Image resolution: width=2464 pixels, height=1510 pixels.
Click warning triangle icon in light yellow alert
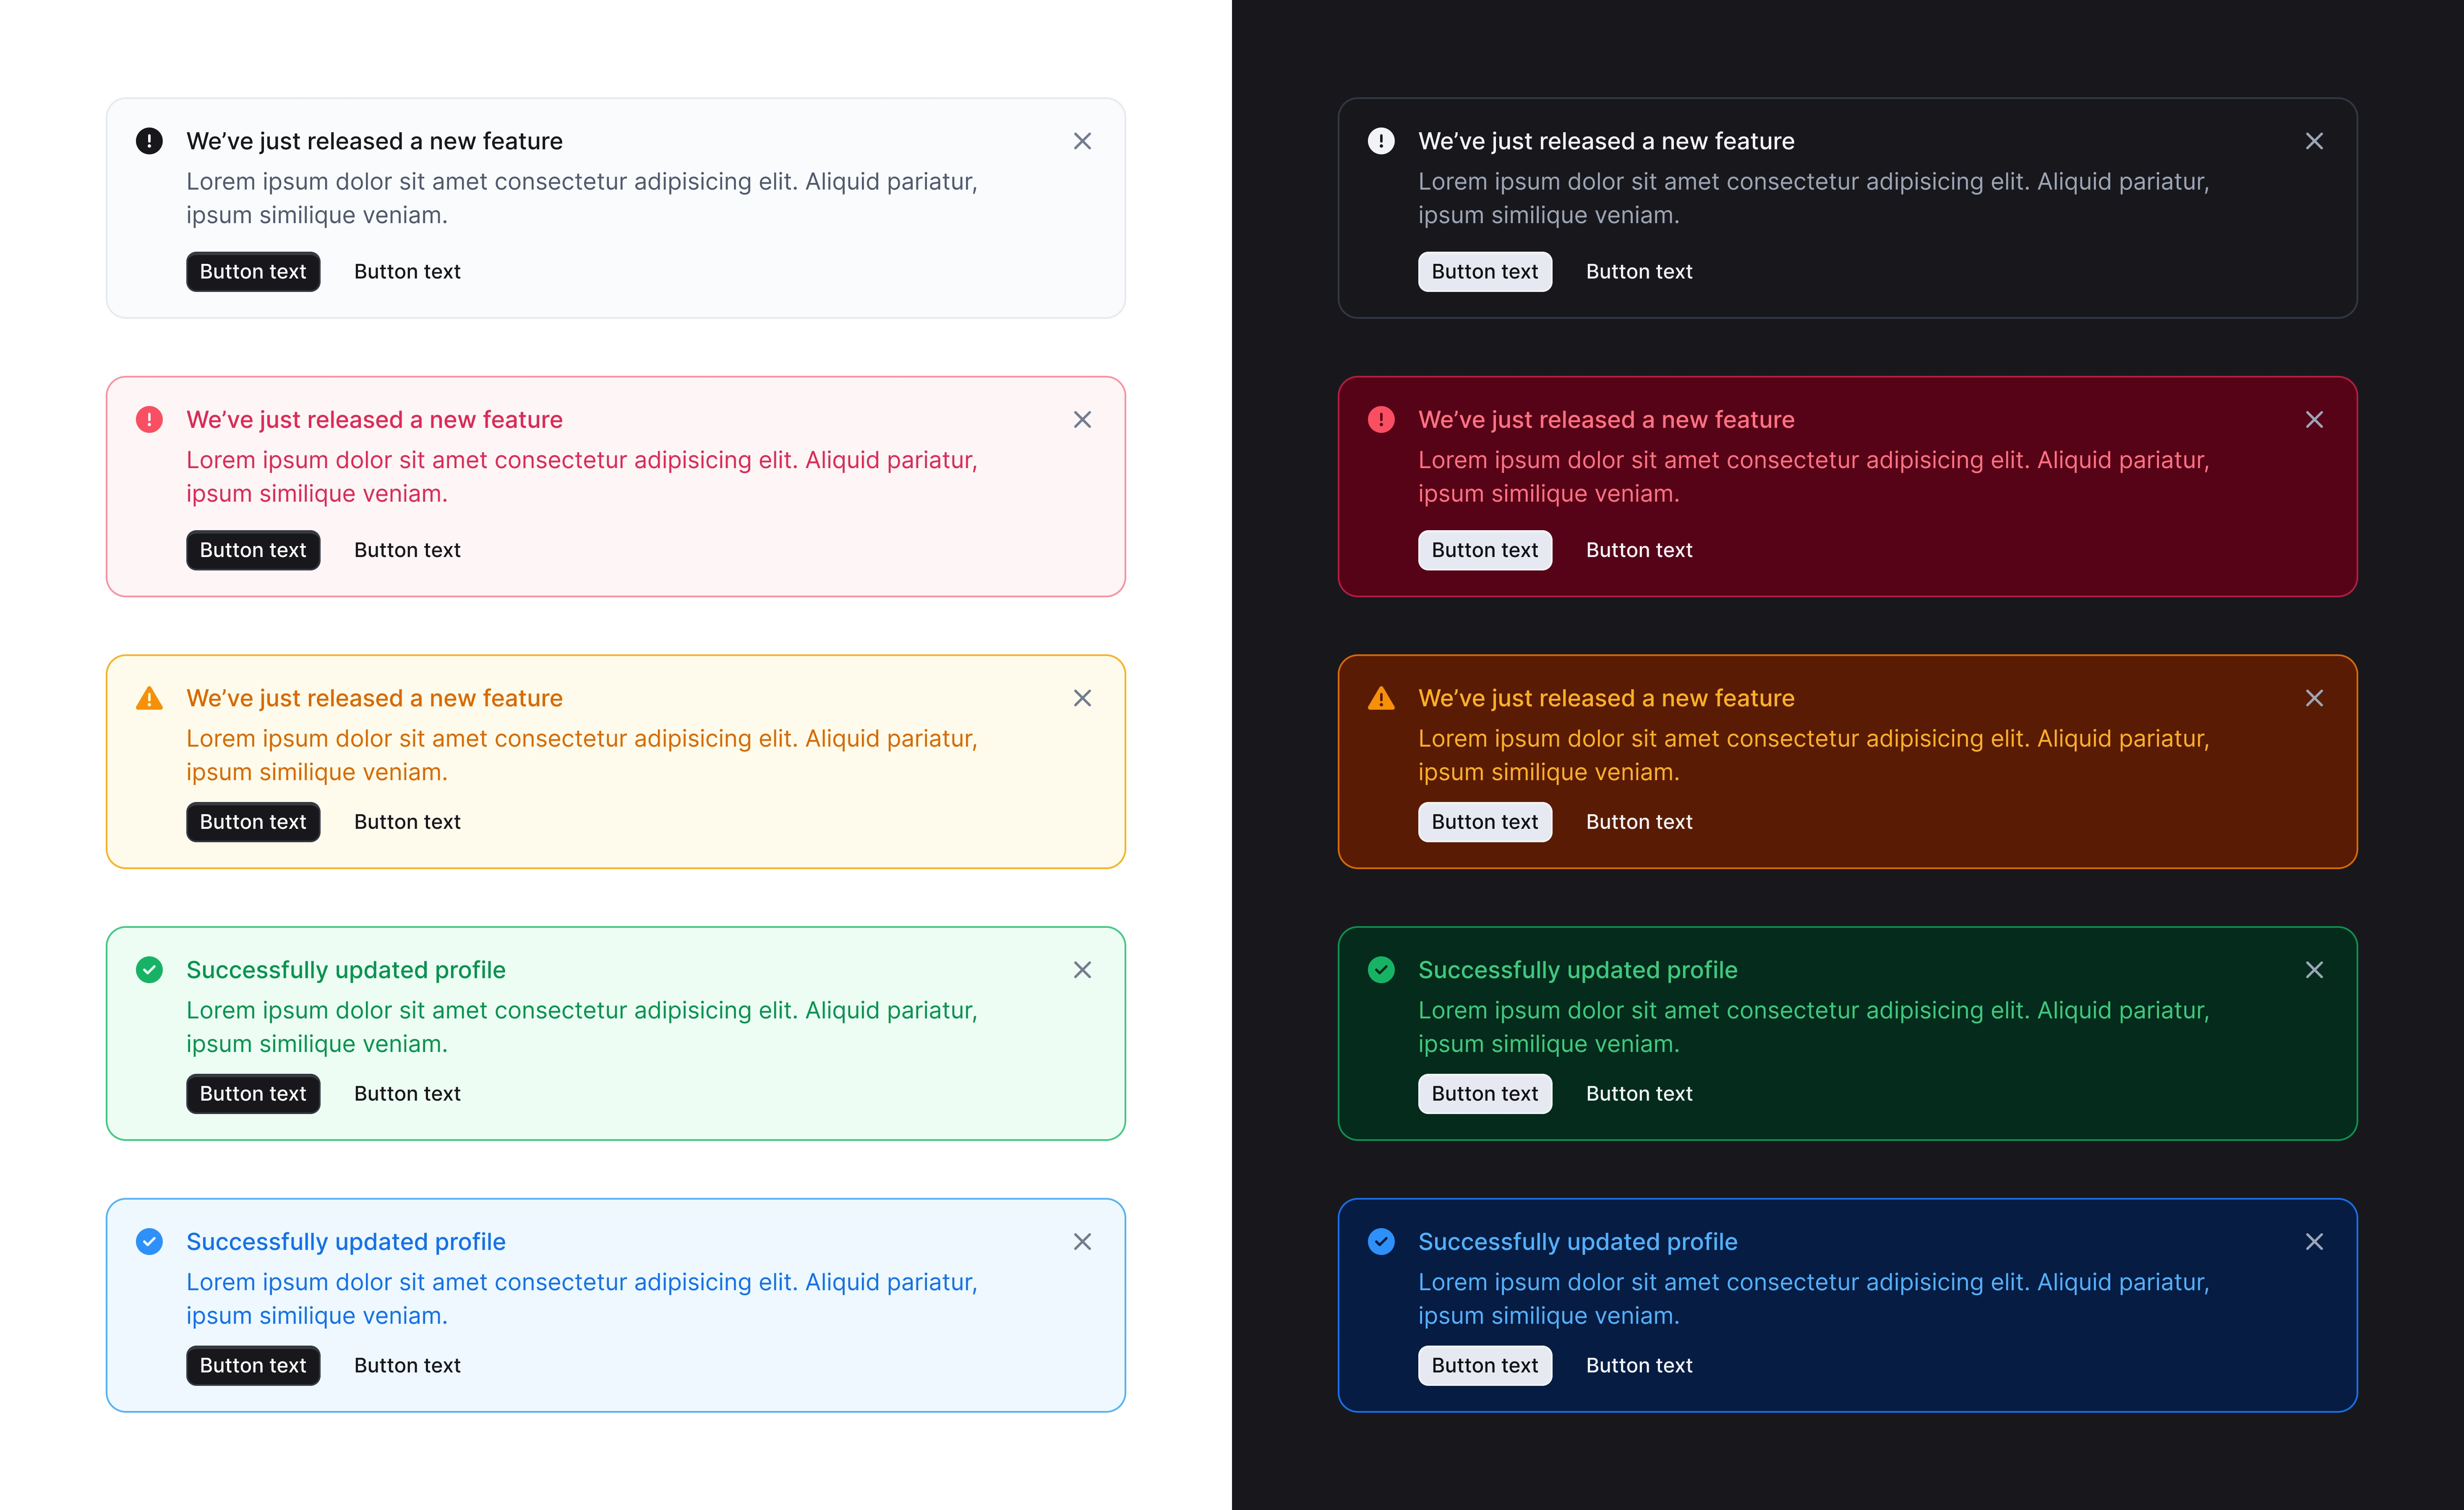pos(149,698)
